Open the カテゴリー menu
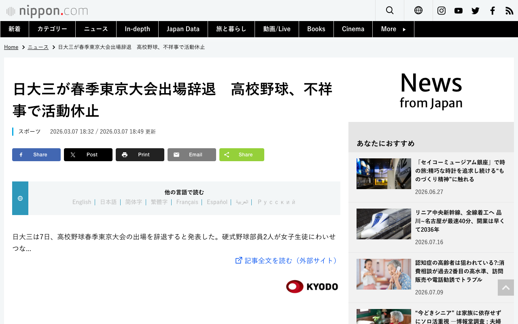The image size is (518, 324). 52,29
